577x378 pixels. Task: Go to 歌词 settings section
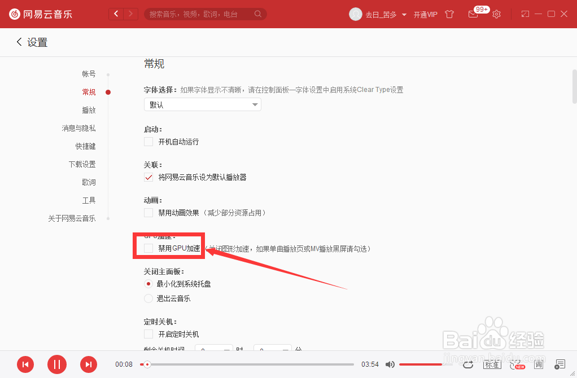pyautogui.click(x=89, y=182)
